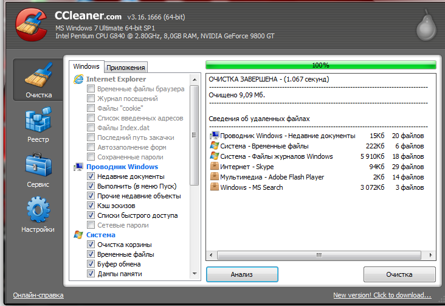The image size is (445, 306).
Task: Click box icon beside Windows - MS Search result
Action: click(x=215, y=187)
